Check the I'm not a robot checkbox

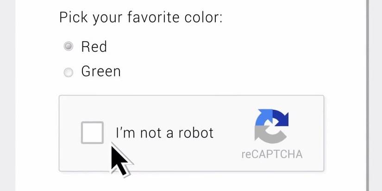coord(92,133)
